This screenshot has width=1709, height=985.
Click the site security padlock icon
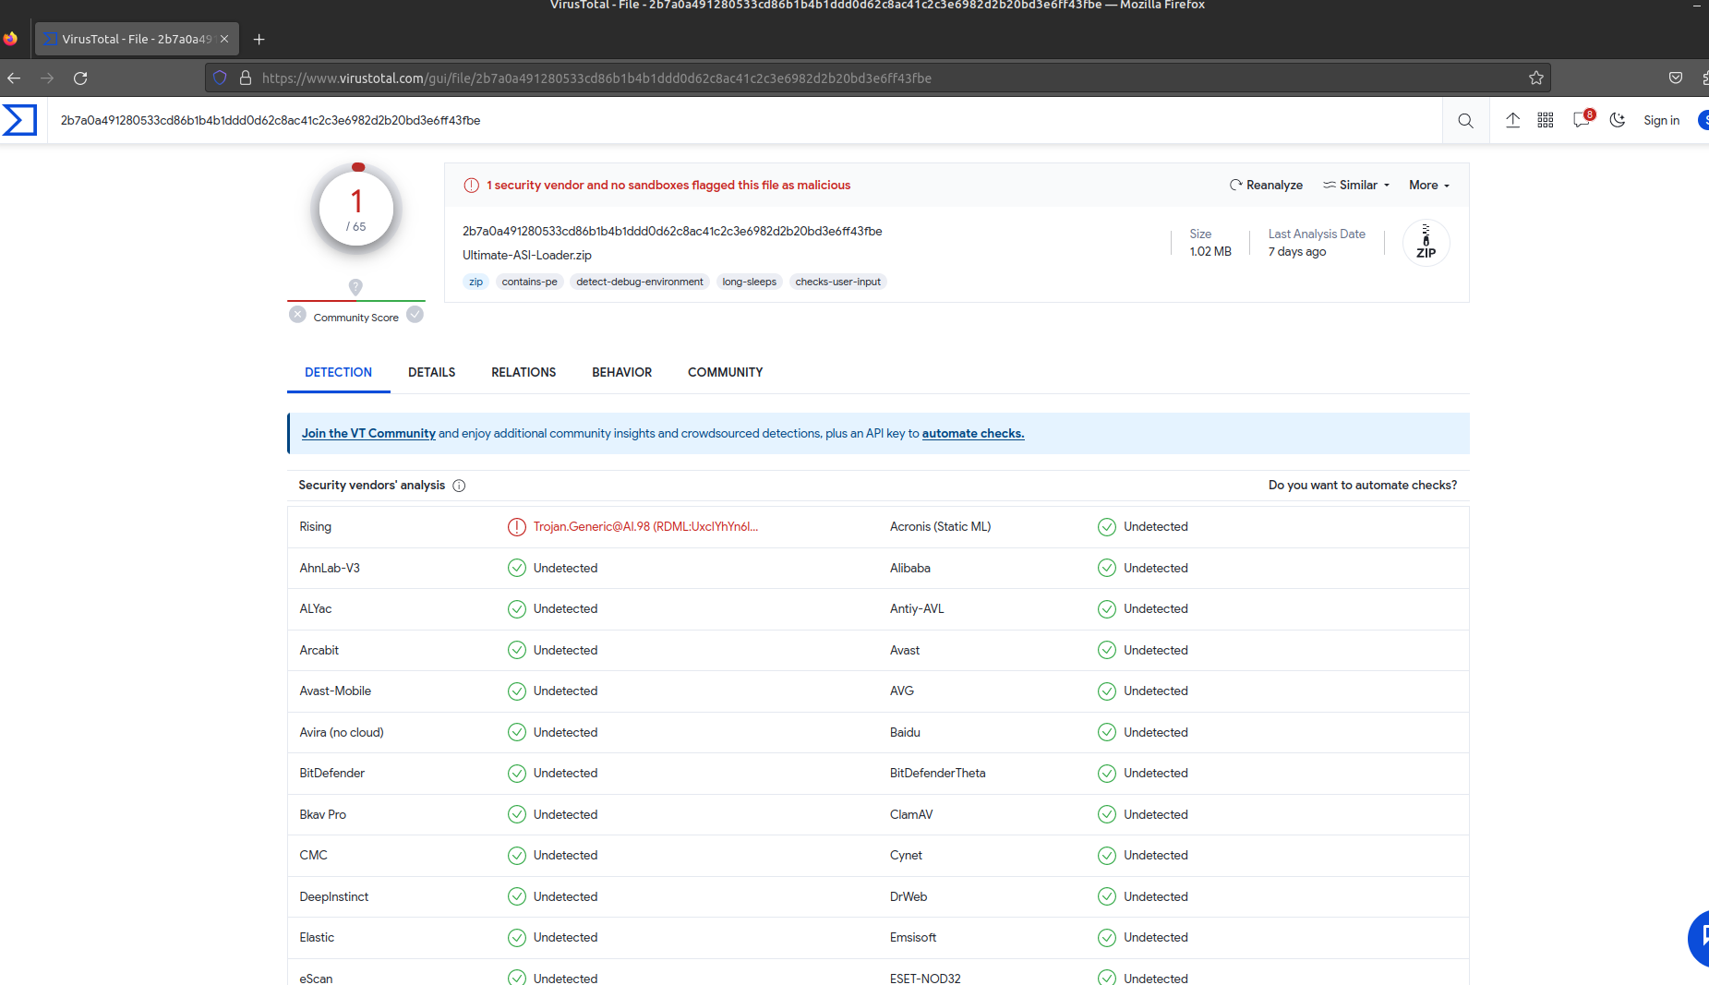pos(246,78)
